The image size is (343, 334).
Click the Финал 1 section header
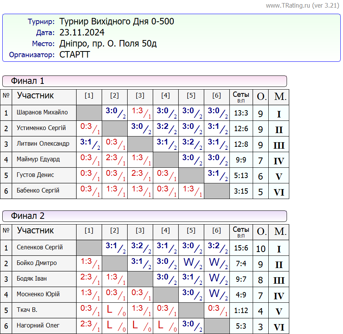tap(27, 81)
